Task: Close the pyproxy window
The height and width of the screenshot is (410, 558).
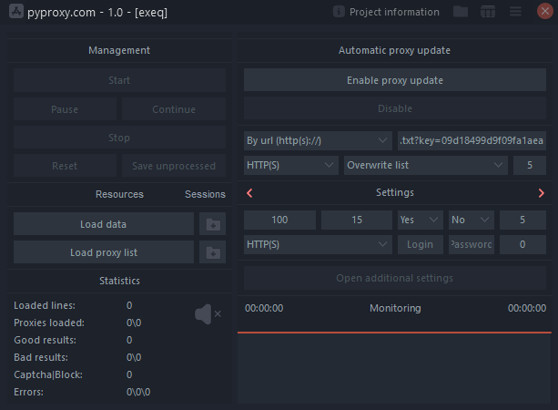Action: (x=545, y=12)
